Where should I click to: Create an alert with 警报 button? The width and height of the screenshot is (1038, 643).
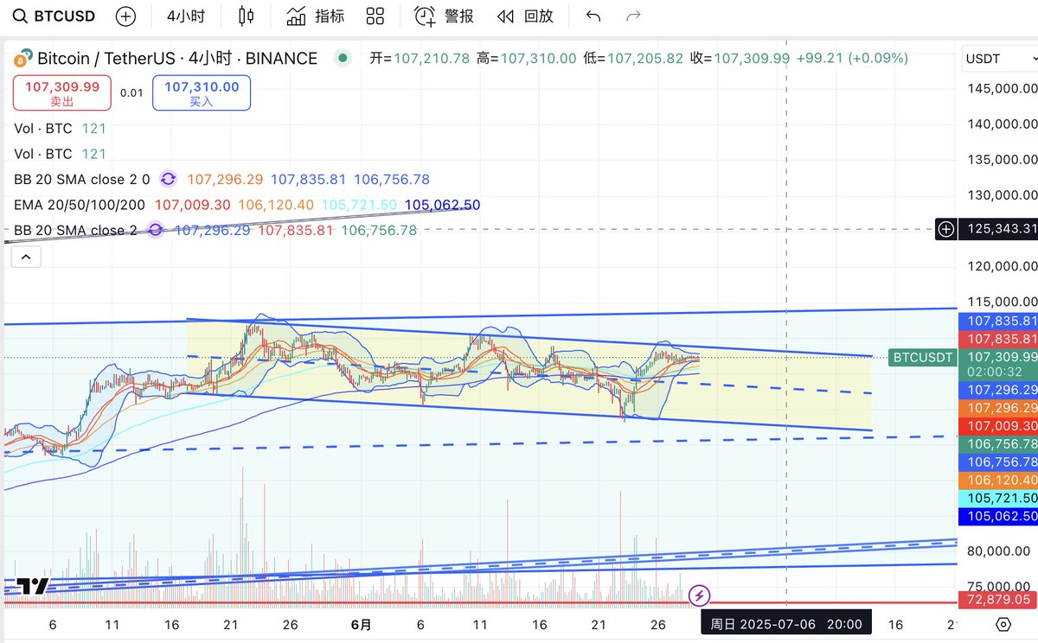[444, 16]
